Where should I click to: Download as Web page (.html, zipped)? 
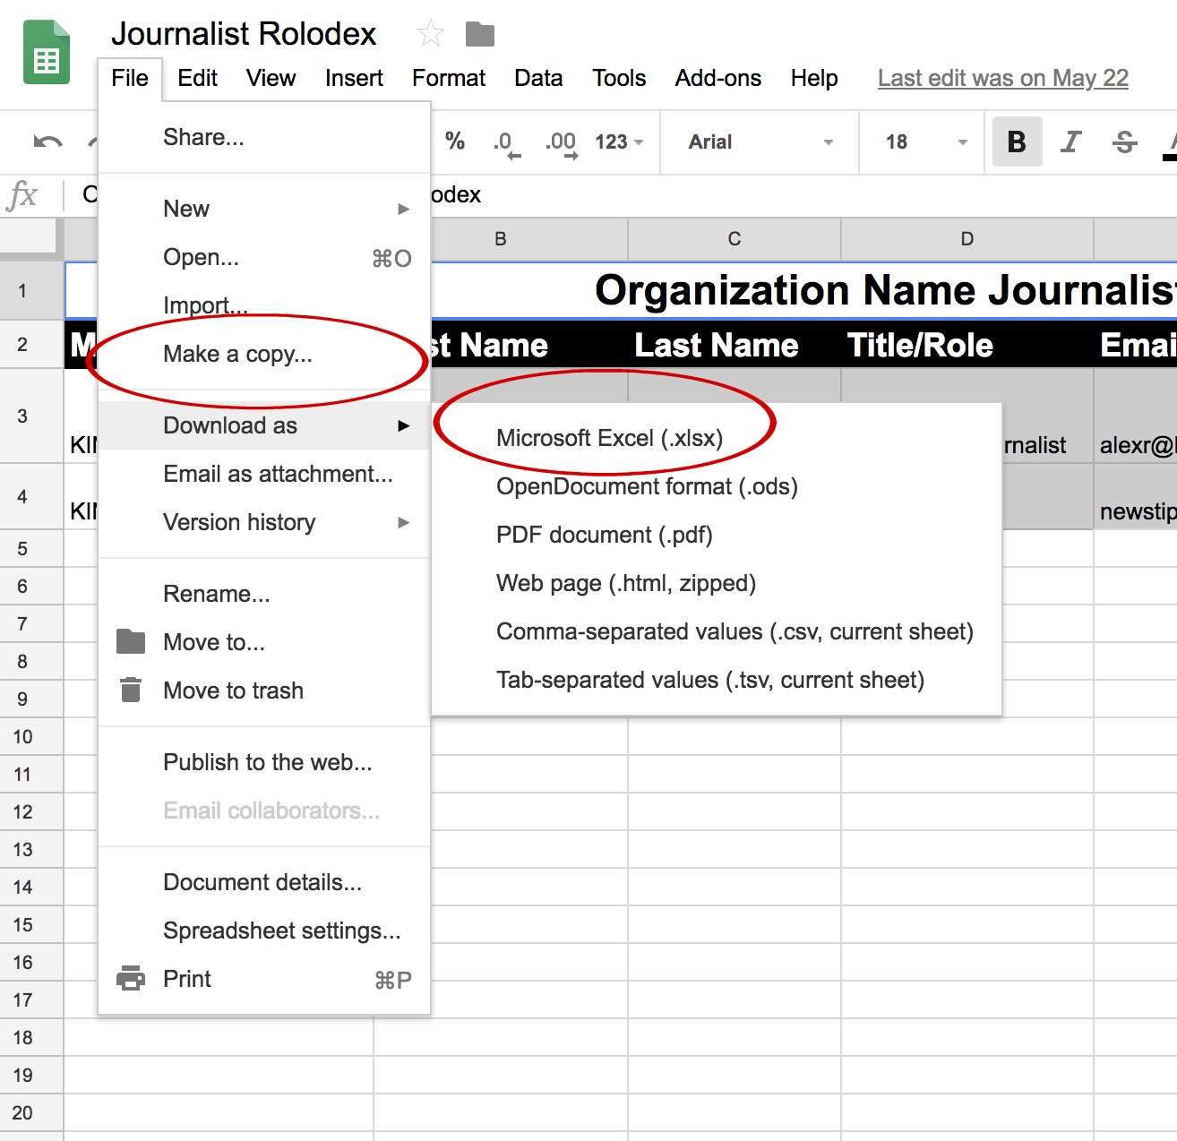pos(717,583)
